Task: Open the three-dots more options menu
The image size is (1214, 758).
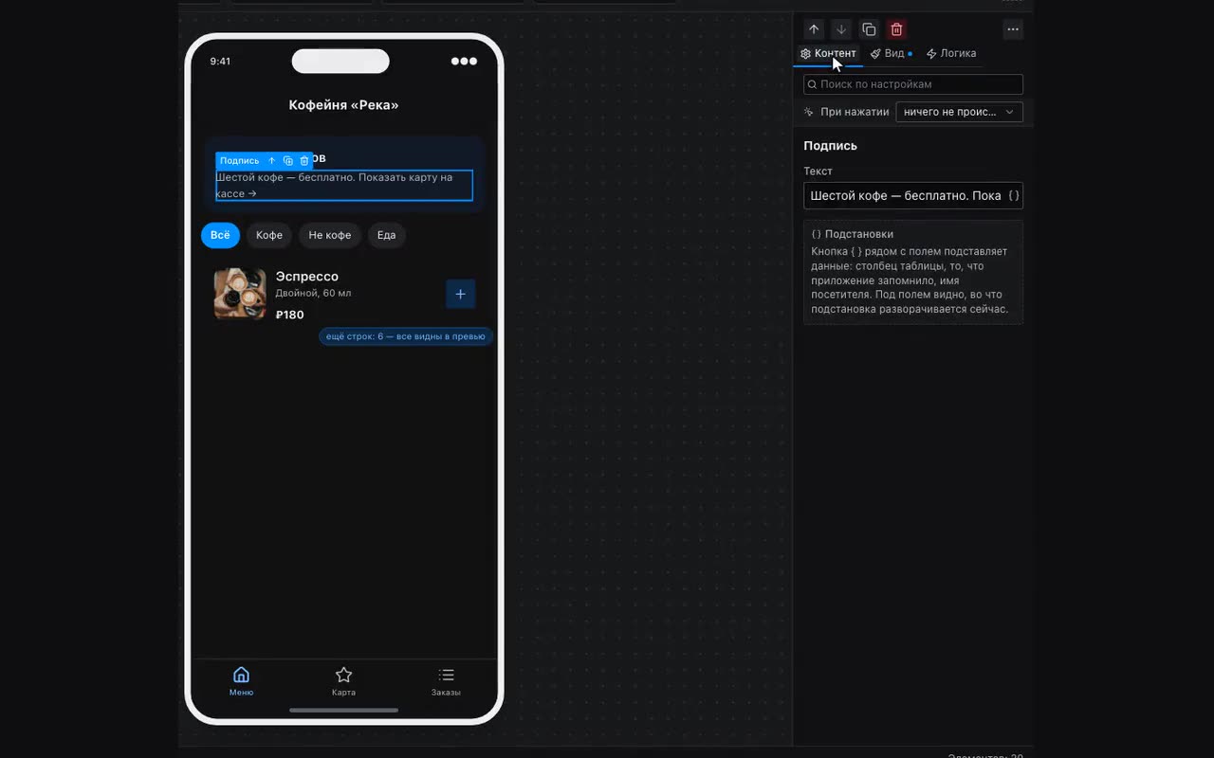Action: tap(1013, 29)
